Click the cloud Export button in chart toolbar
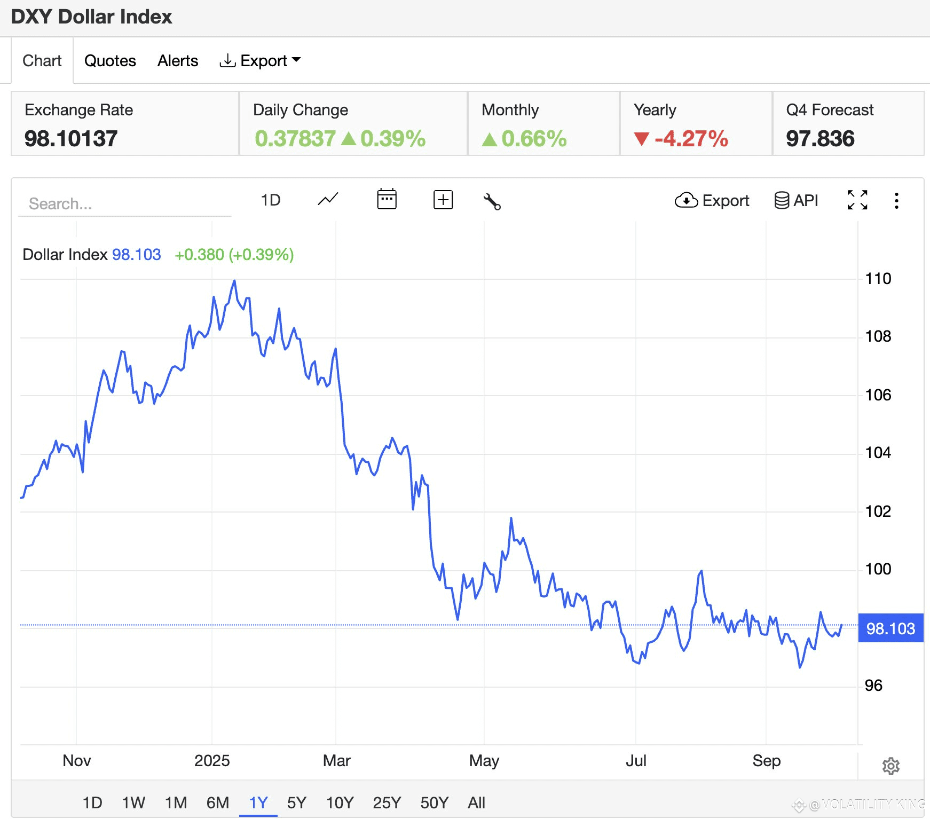Image resolution: width=930 pixels, height=819 pixels. click(712, 201)
